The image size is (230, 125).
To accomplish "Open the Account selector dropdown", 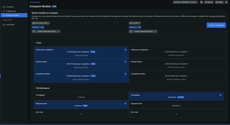I will [x=185, y=2].
